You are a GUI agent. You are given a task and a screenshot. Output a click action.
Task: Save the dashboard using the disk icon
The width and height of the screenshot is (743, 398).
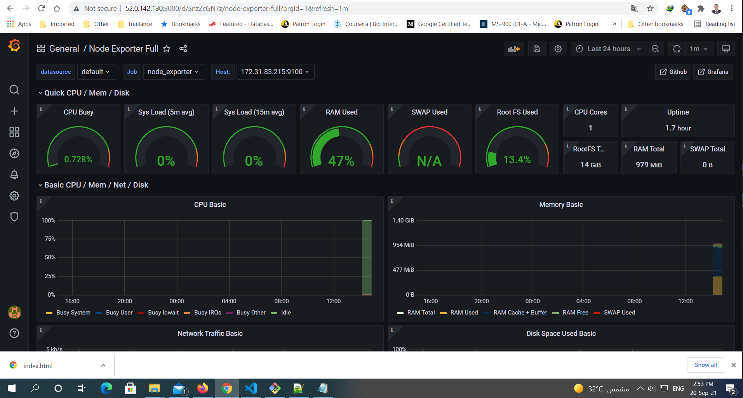[536, 49]
